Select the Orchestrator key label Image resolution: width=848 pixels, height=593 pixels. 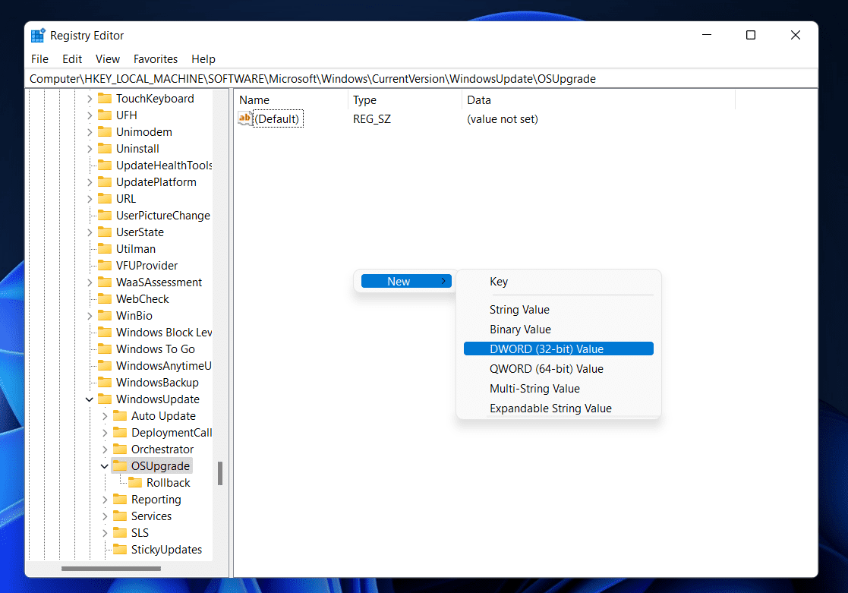pyautogui.click(x=162, y=449)
